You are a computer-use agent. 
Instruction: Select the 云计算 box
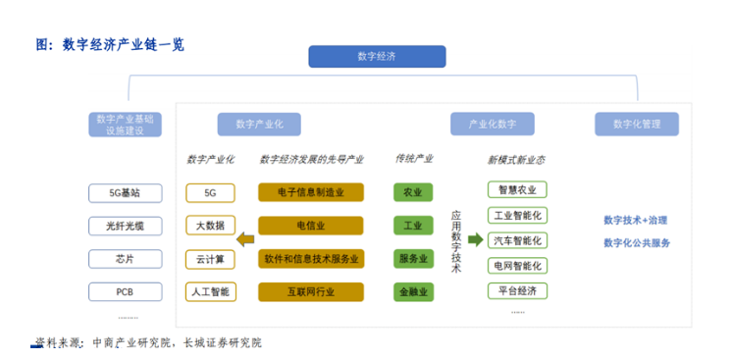click(x=210, y=259)
